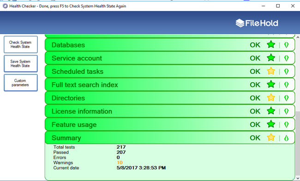The image size is (300, 181).
Task: Expand the Service account section arrow
Action: 286,58
